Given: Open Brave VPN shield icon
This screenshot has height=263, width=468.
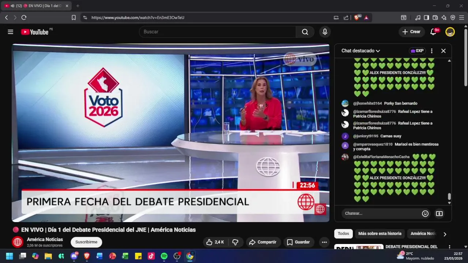Looking at the screenshot, I should coord(453,18).
